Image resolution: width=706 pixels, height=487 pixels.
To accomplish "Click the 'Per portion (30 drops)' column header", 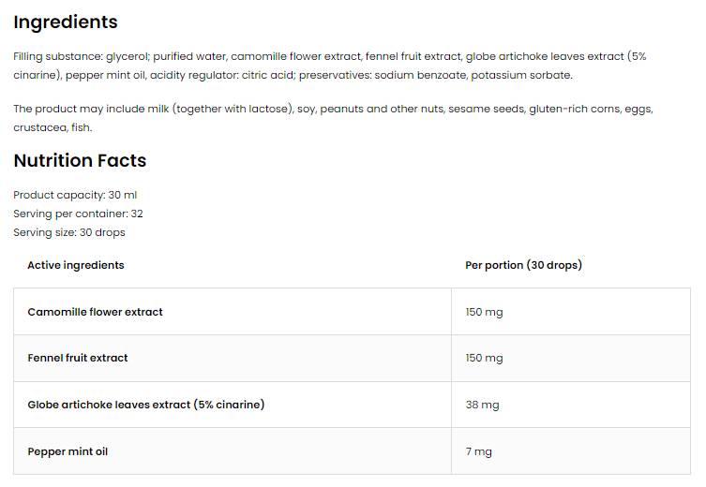I will coord(523,265).
